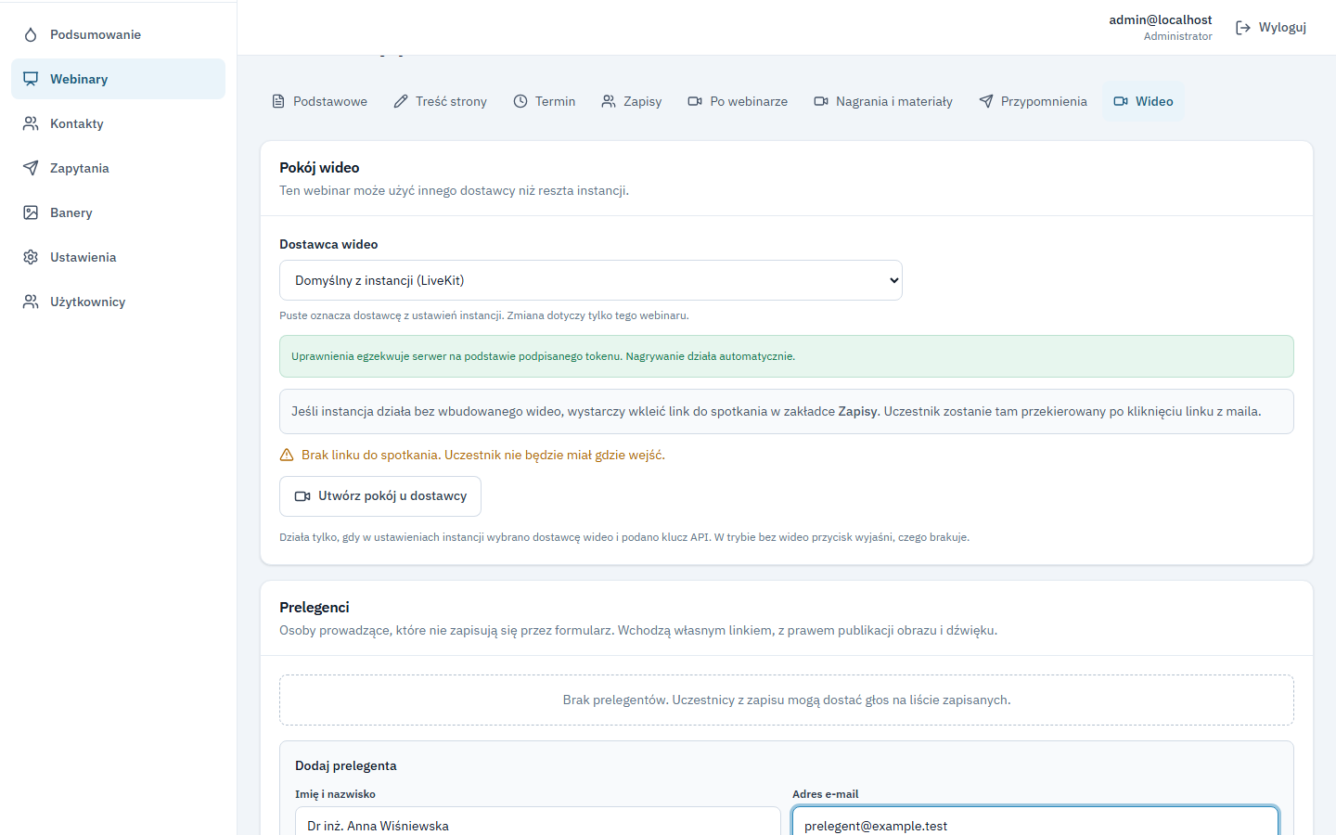Click the clock icon on Termin tab

click(520, 101)
